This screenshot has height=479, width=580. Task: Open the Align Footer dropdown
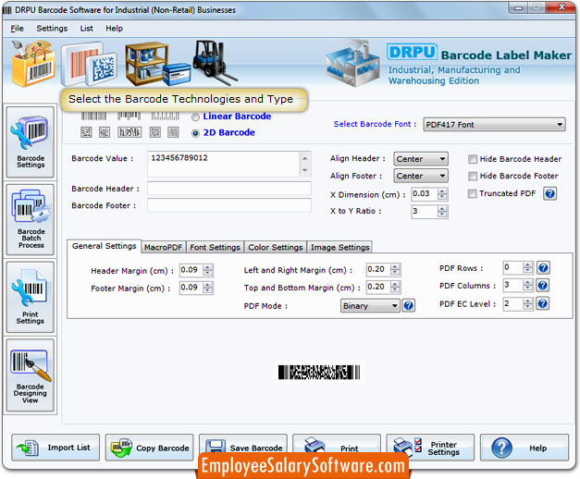421,176
